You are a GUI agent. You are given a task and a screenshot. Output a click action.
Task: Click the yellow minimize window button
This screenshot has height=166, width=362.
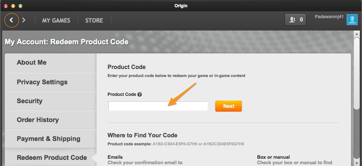(13, 6)
